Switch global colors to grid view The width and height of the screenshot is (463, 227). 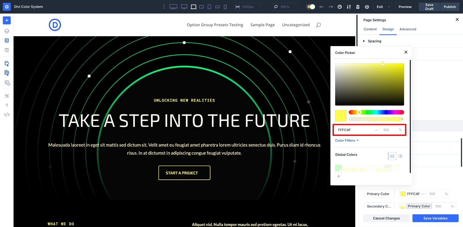point(392,156)
